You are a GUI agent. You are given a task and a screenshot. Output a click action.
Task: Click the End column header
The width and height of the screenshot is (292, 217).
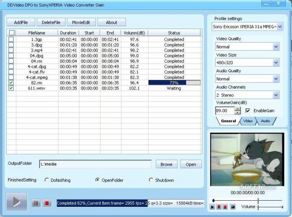pyautogui.click(x=110, y=33)
